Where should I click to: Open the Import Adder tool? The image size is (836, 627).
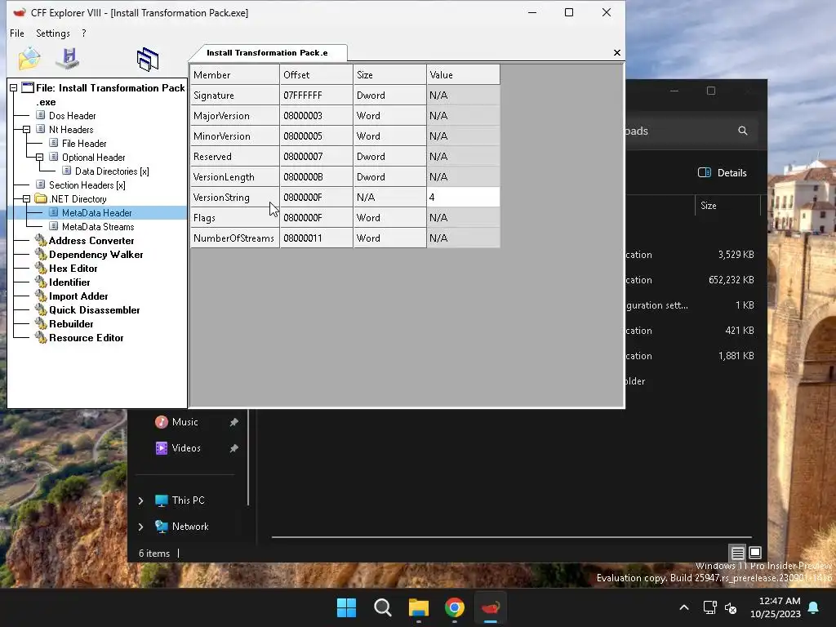78,296
